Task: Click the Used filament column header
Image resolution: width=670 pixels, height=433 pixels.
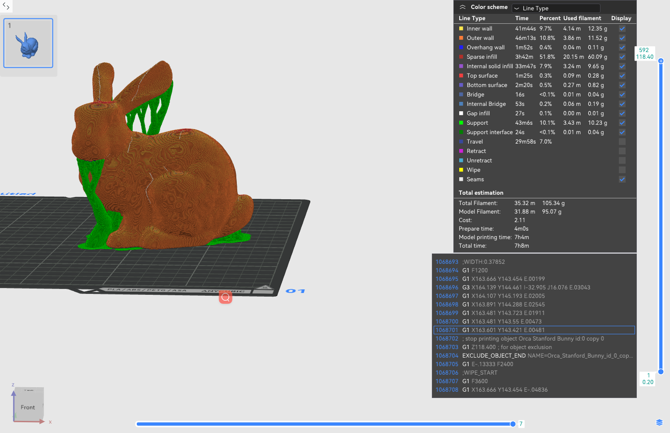Action: pos(582,18)
